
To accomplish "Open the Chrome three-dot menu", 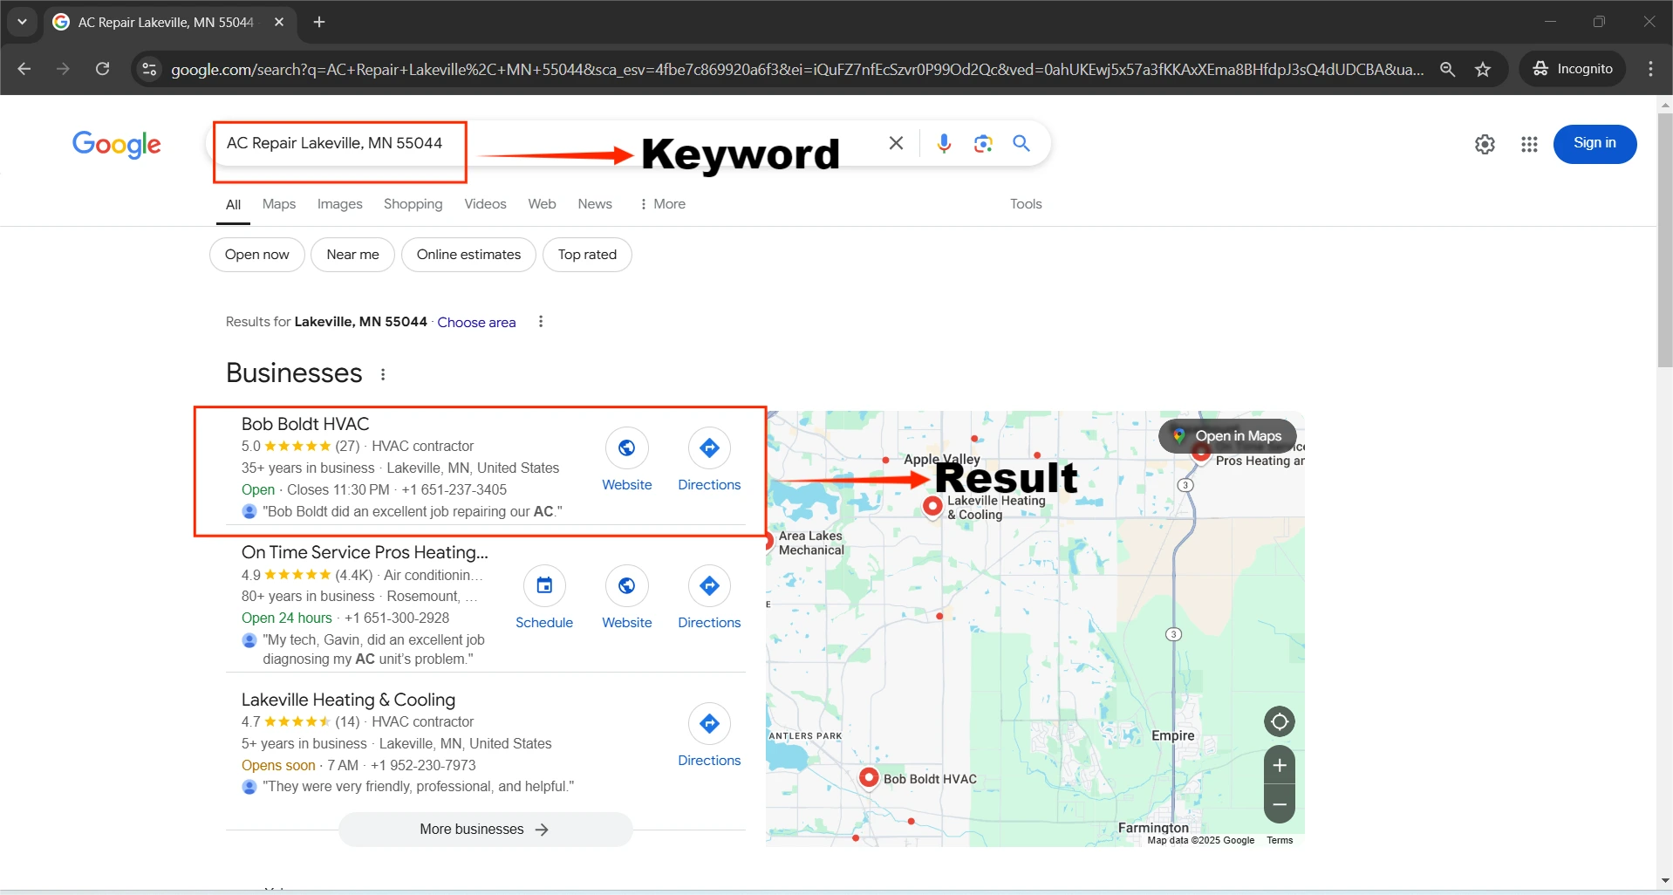I will (x=1650, y=69).
